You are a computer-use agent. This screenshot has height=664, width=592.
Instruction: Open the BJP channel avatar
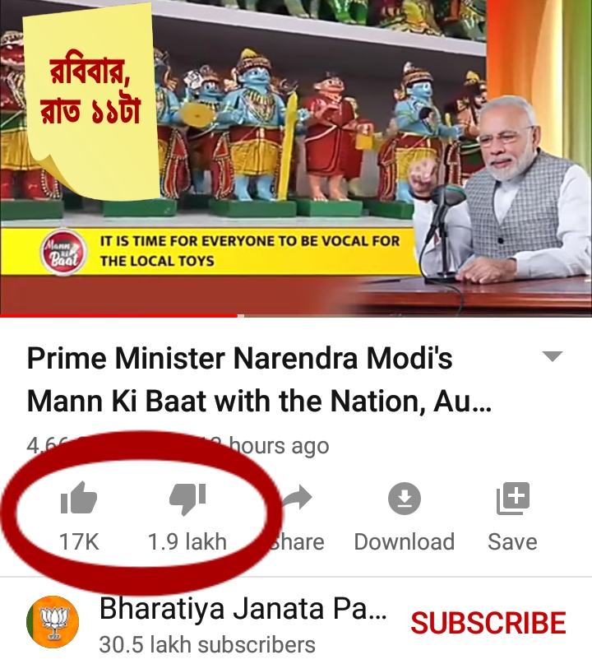pos(53,622)
